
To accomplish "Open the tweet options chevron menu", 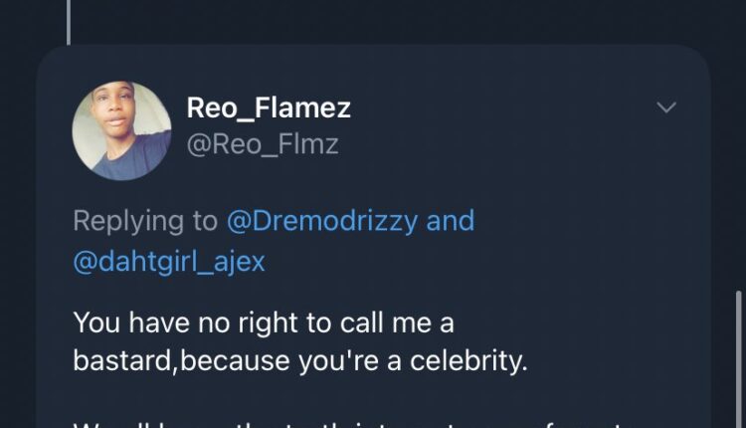I will 666,107.
